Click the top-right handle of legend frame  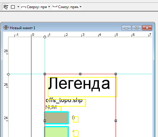coord(116,74)
